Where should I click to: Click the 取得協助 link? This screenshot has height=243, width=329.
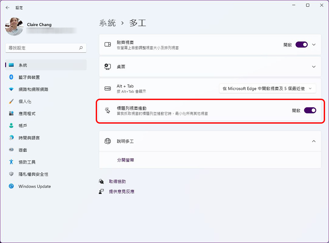[117, 182]
